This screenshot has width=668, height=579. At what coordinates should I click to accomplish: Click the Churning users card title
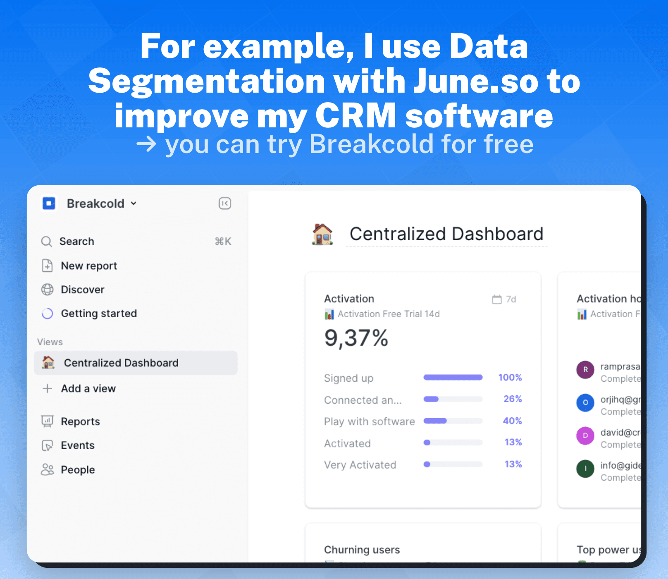pyautogui.click(x=362, y=550)
